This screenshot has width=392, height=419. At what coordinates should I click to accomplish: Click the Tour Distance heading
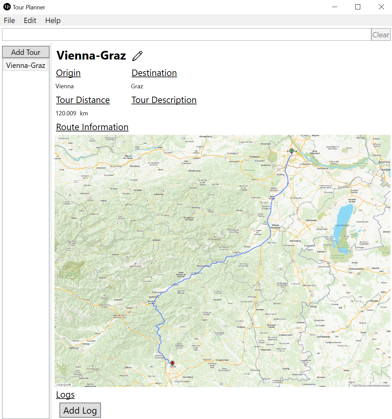click(x=83, y=100)
